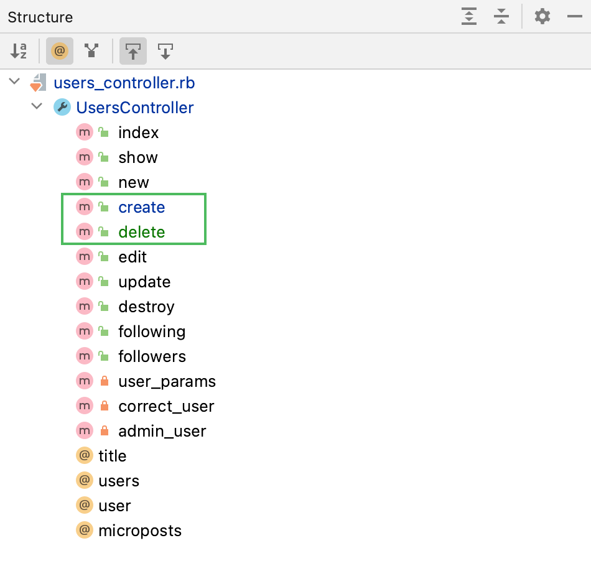Toggle Show Inherited members button
591x561 pixels.
coord(92,51)
